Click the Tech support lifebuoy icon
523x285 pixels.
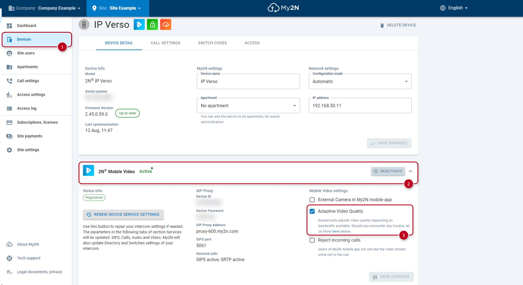pyautogui.click(x=9, y=258)
